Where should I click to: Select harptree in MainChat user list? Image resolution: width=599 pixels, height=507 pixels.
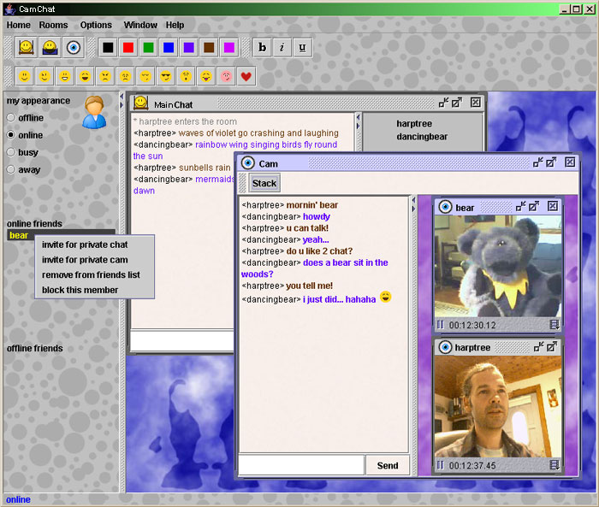(414, 124)
